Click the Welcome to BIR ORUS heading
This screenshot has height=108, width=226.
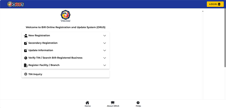coord(65,27)
